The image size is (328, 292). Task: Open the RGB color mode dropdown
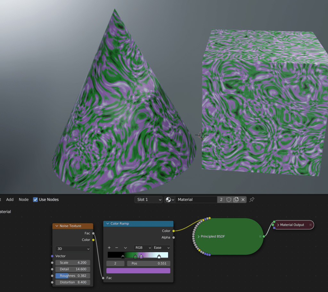pyautogui.click(x=143, y=247)
